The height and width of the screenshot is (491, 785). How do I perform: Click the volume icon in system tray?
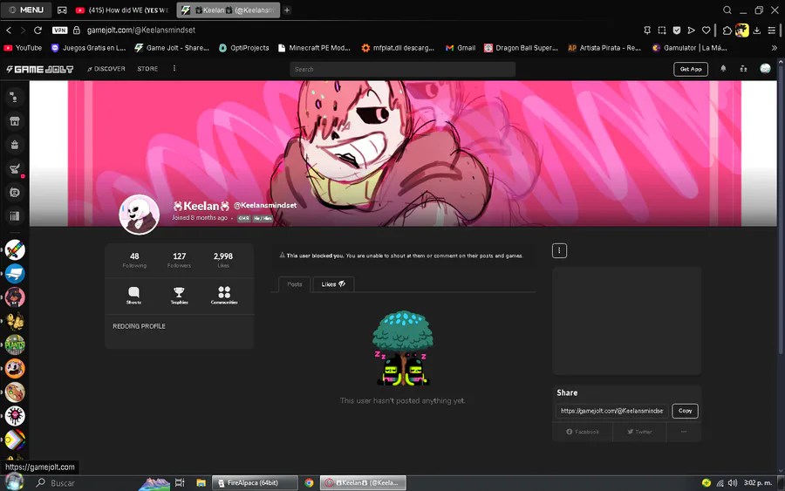click(733, 483)
